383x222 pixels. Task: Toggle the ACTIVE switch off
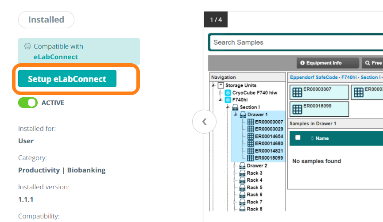click(x=28, y=103)
